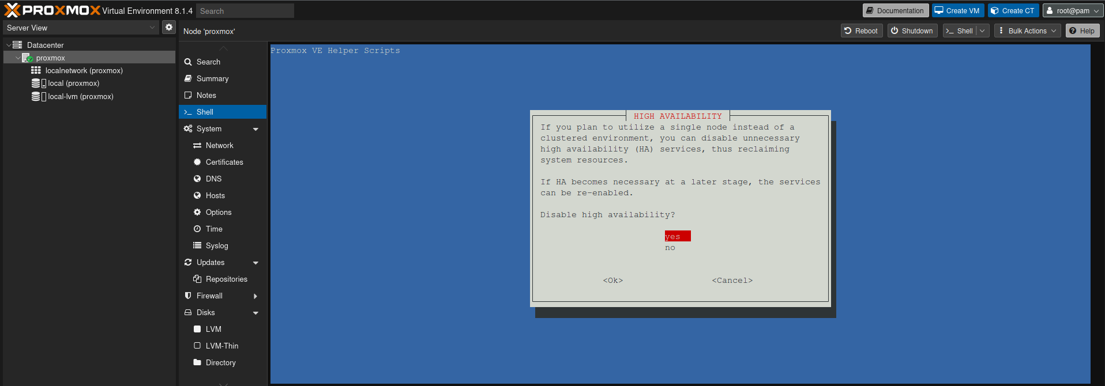1105x386 pixels.
Task: Open the Notes menu item
Action: click(x=223, y=95)
